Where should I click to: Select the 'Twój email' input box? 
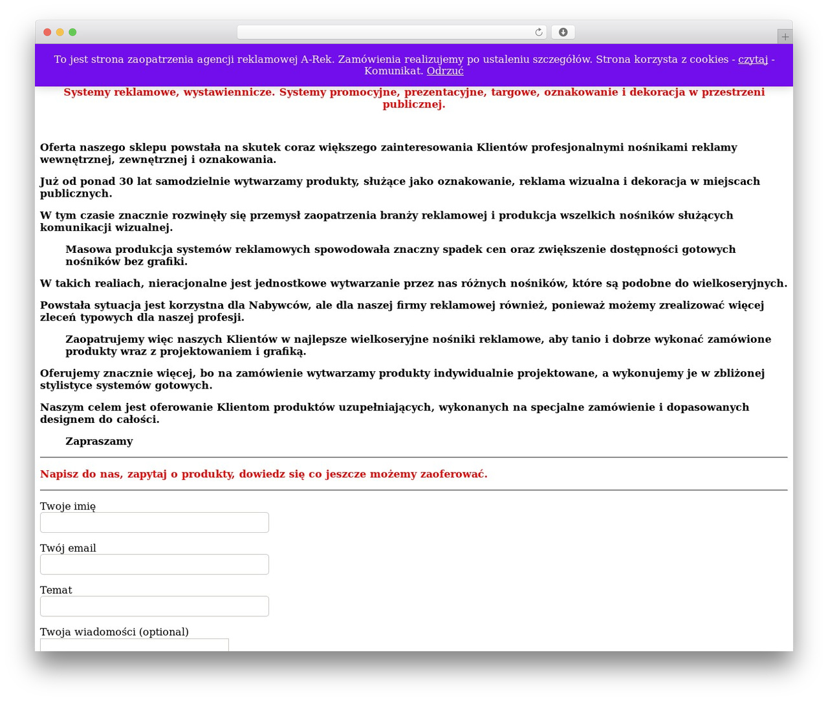155,565
